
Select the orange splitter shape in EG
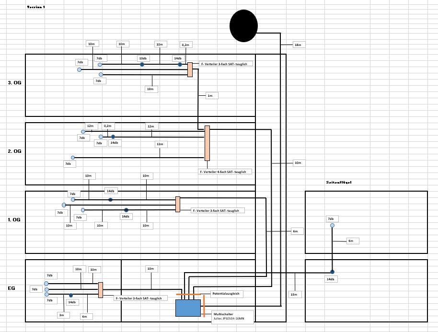[x=101, y=290]
